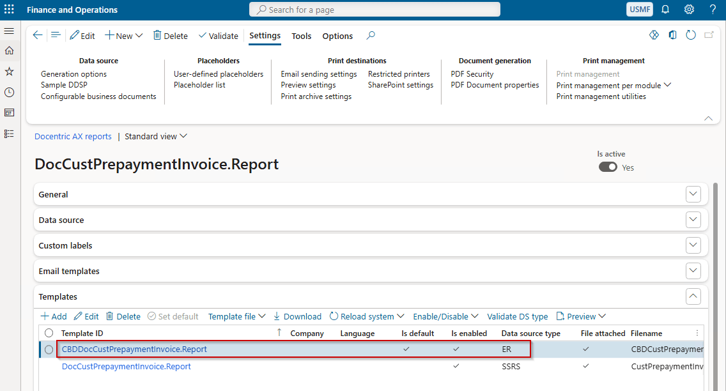Open Recent clock icon in the sidebar
Viewport: 726px width, 391px height.
coord(9,93)
